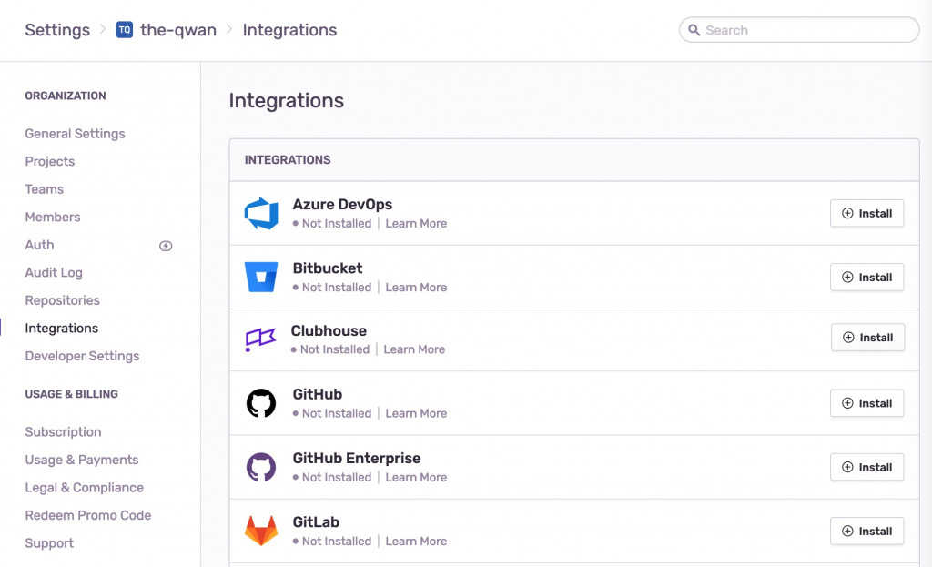Click the Azure DevOps title text
This screenshot has width=932, height=567.
342,205
